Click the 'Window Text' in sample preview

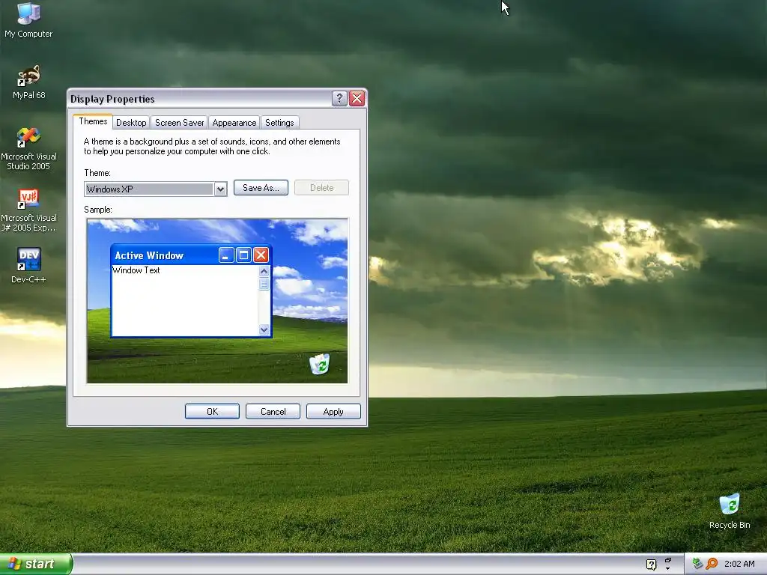(x=136, y=270)
